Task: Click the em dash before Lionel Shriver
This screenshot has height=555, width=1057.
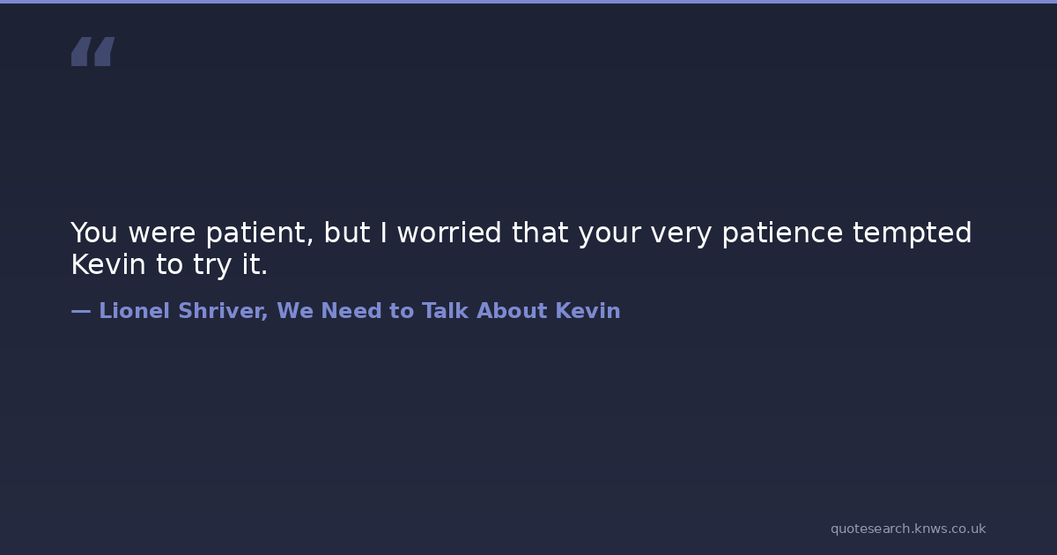Action: [80, 311]
